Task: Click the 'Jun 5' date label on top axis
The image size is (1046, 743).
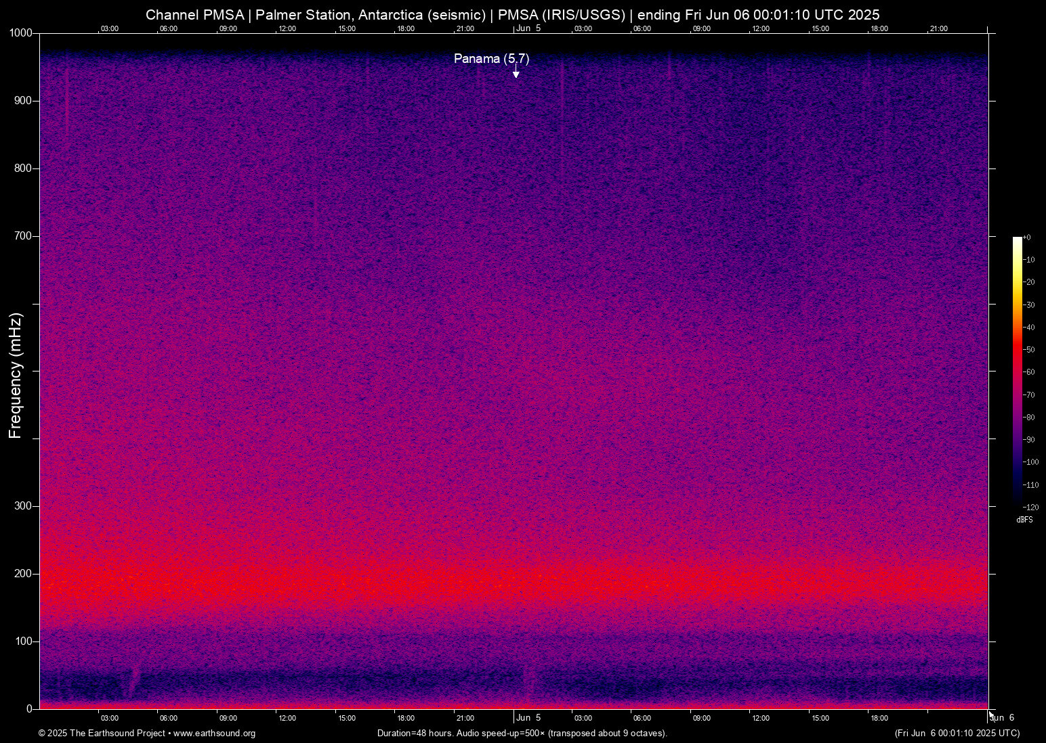Action: pyautogui.click(x=528, y=28)
